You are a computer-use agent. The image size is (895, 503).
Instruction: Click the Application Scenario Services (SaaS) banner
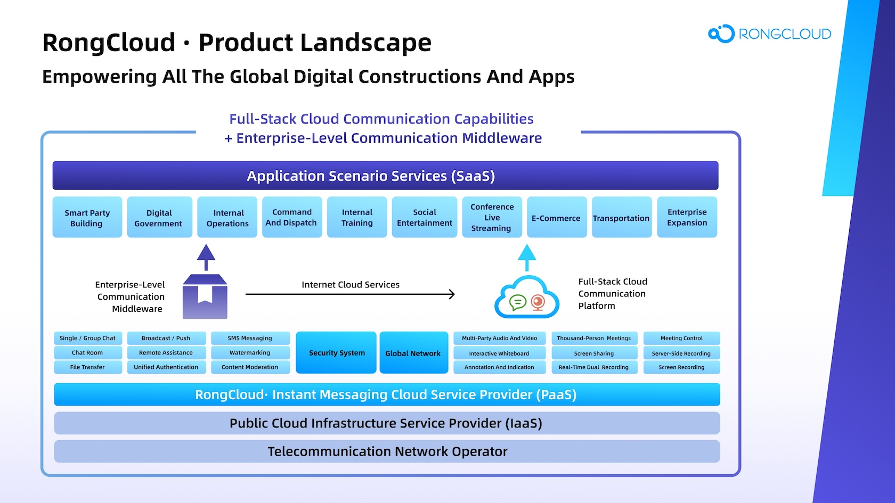pyautogui.click(x=386, y=176)
